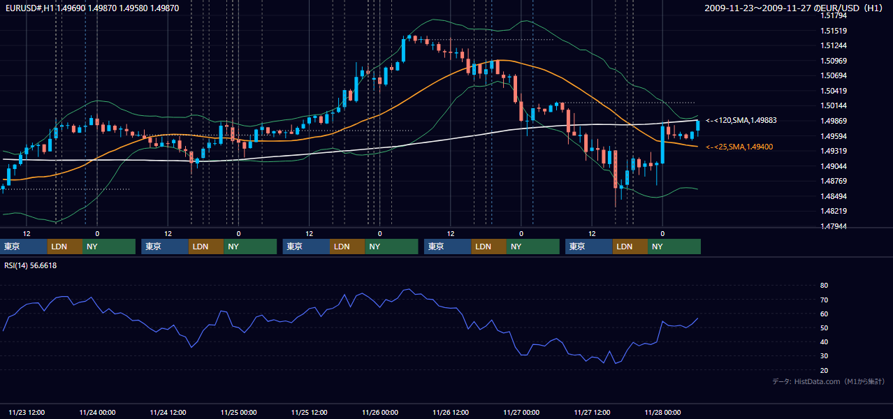Select the 11/24 00:00 time axis label
The width and height of the screenshot is (893, 419).
[x=97, y=413]
